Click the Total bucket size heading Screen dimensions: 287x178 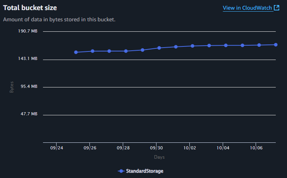coord(30,8)
